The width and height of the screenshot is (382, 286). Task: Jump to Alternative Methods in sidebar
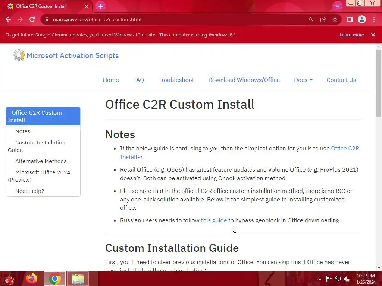tap(41, 161)
